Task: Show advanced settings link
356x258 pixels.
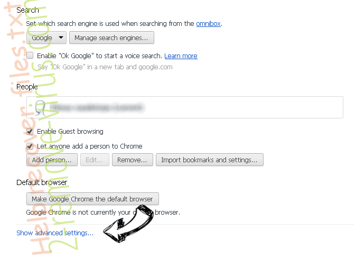Action: click(x=55, y=233)
